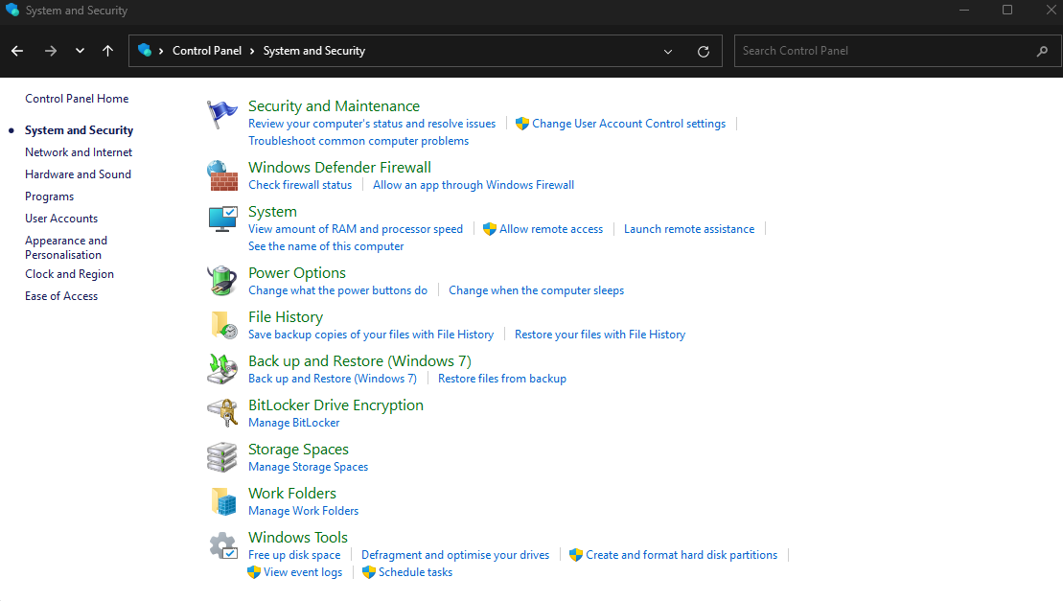Open Troubleshoot common computer problems

(358, 141)
